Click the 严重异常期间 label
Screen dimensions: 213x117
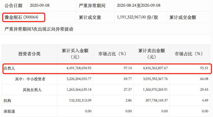92,6
